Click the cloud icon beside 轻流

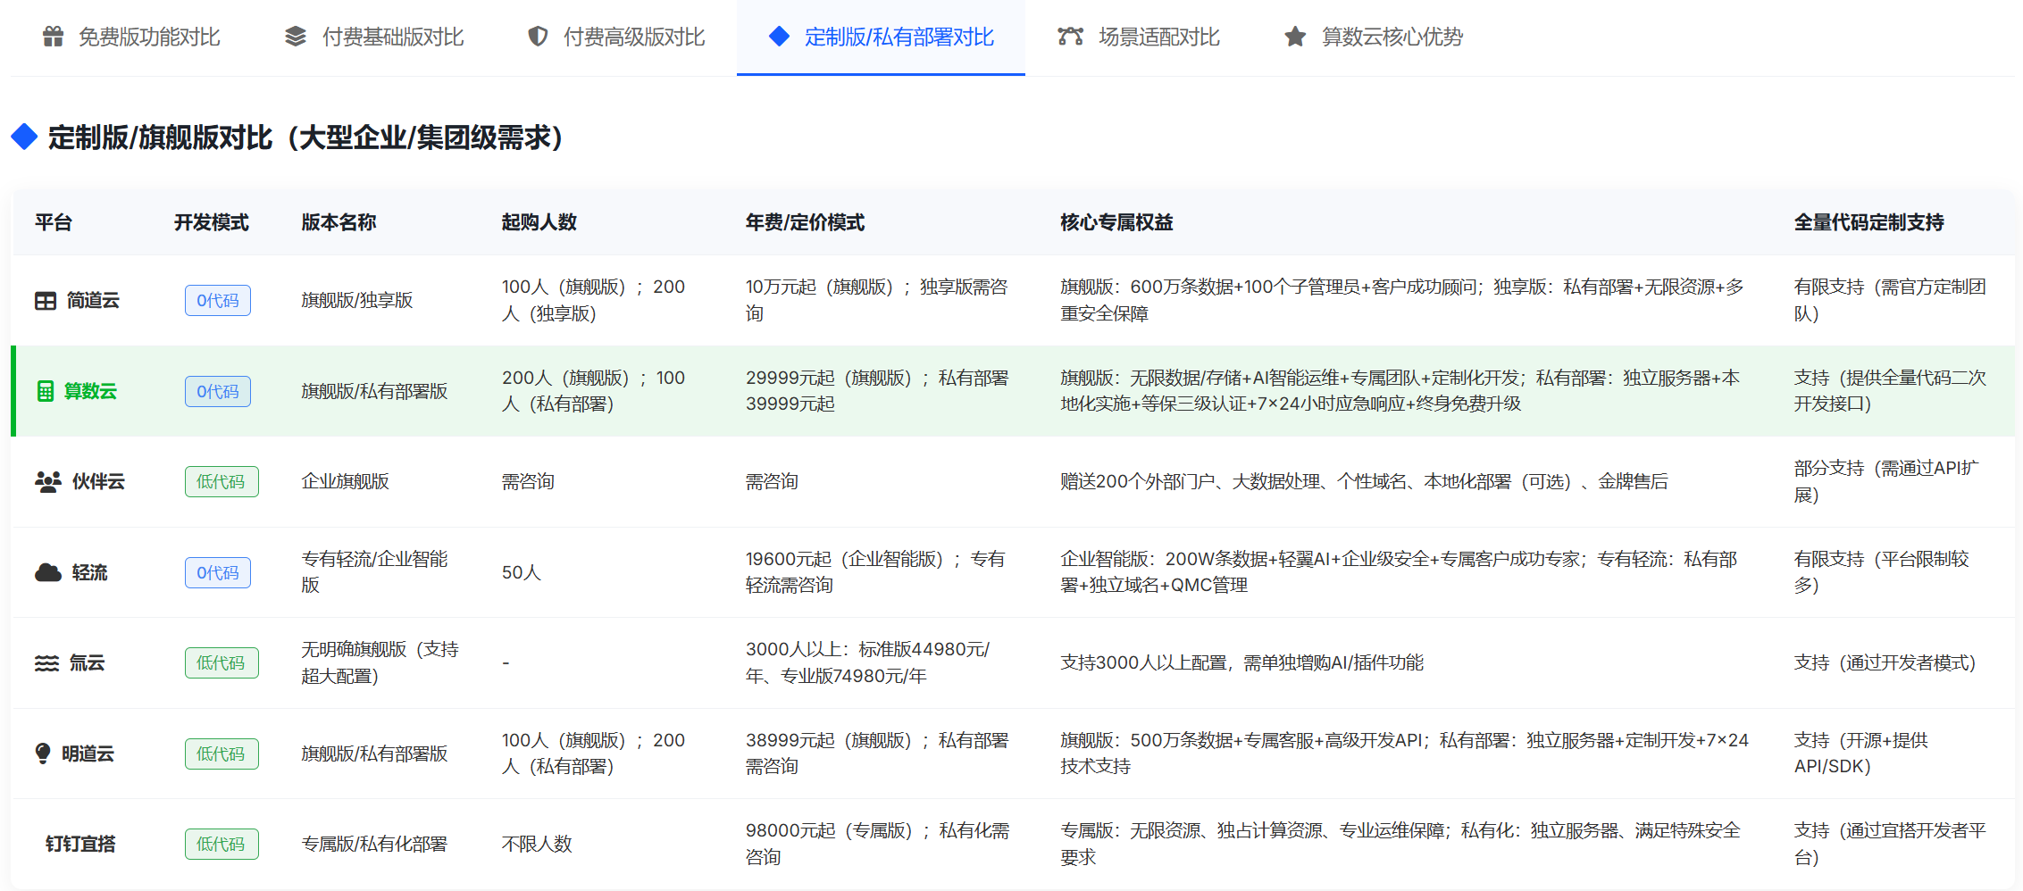click(x=48, y=572)
